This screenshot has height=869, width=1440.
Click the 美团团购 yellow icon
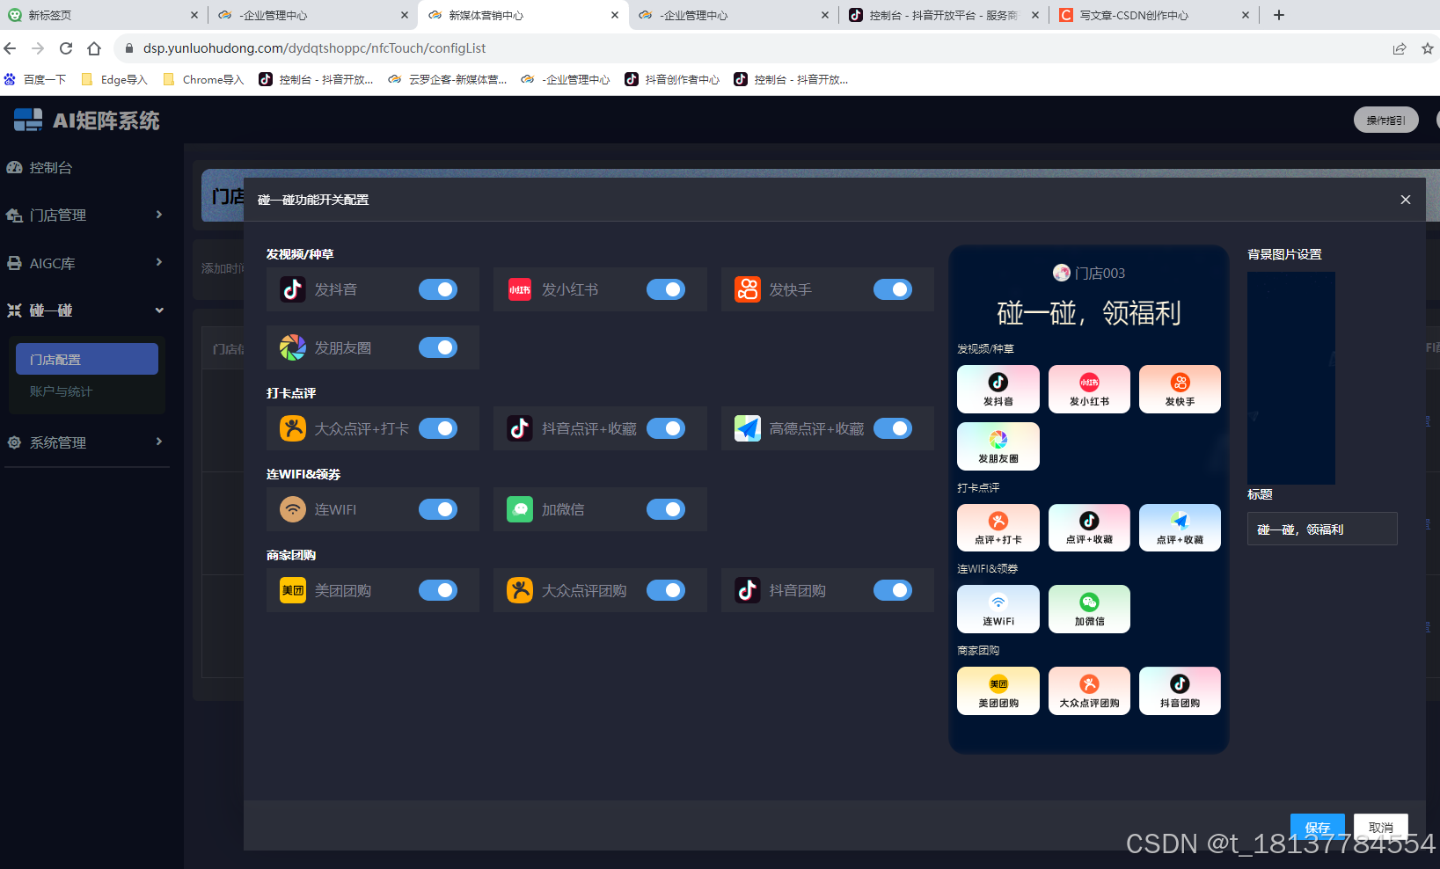click(x=293, y=590)
